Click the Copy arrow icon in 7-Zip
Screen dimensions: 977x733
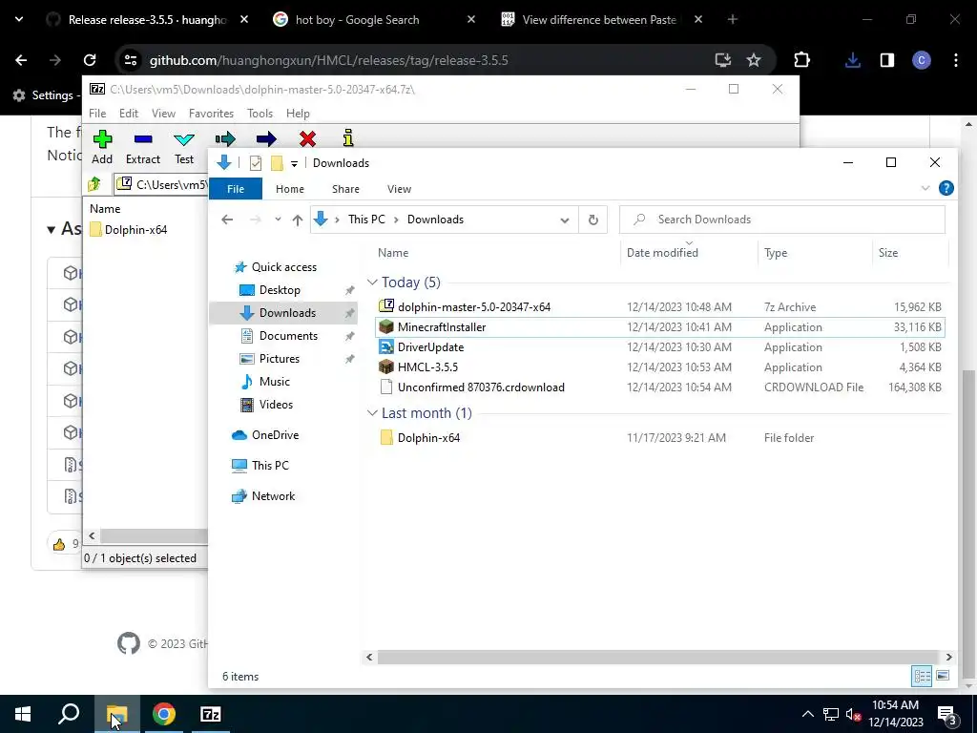(x=225, y=138)
